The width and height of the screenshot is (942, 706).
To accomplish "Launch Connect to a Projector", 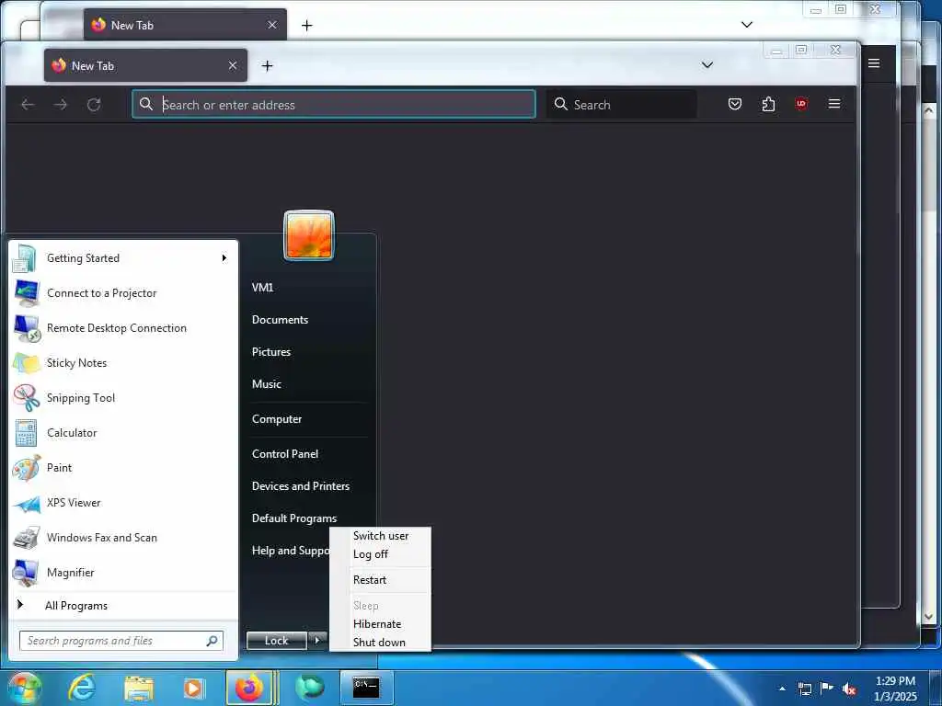I will point(123,293).
